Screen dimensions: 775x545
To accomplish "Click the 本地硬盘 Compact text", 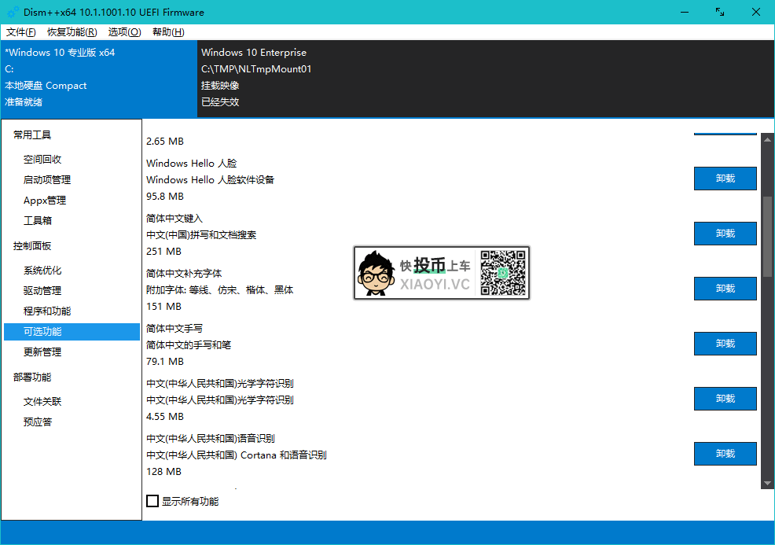I will (x=46, y=86).
